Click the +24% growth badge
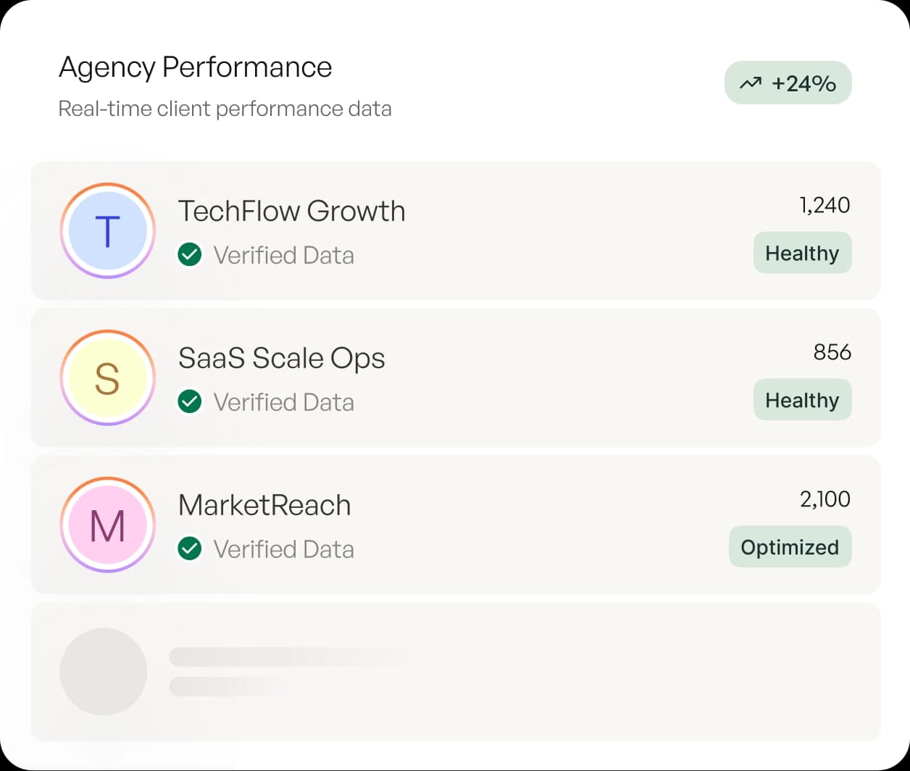The width and height of the screenshot is (910, 771). [x=788, y=83]
